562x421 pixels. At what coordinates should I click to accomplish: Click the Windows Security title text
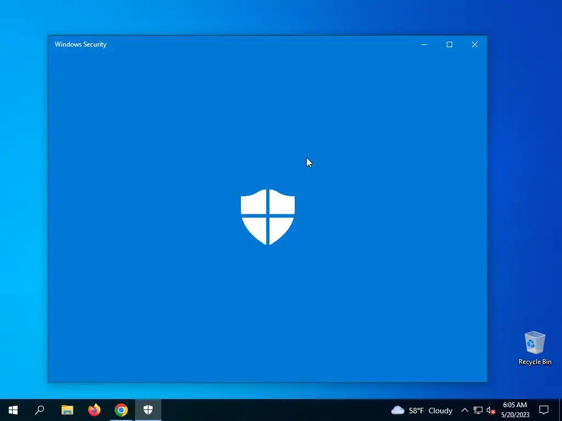pos(81,44)
